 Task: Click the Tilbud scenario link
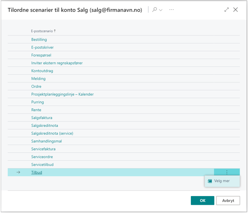tap(37, 172)
